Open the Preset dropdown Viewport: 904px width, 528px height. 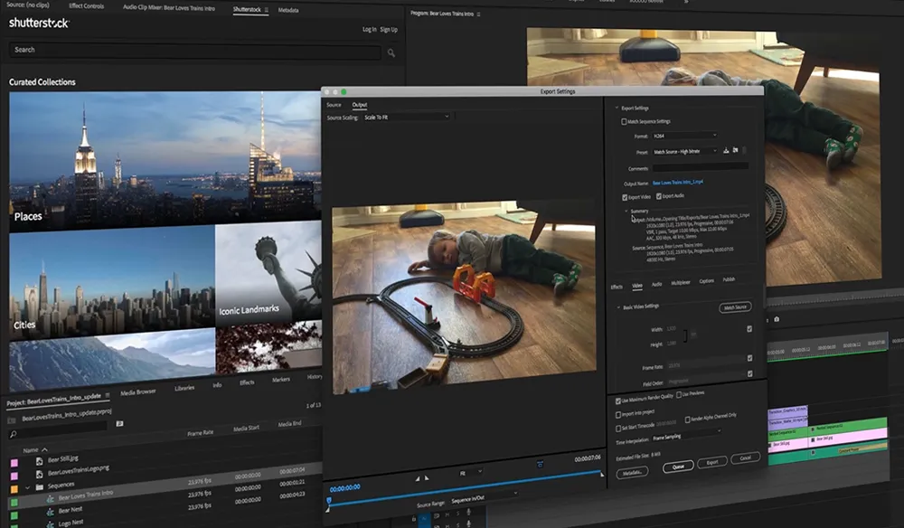pyautogui.click(x=685, y=152)
